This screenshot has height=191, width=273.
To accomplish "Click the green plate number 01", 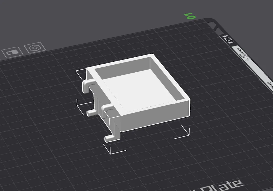I will 190,16.
